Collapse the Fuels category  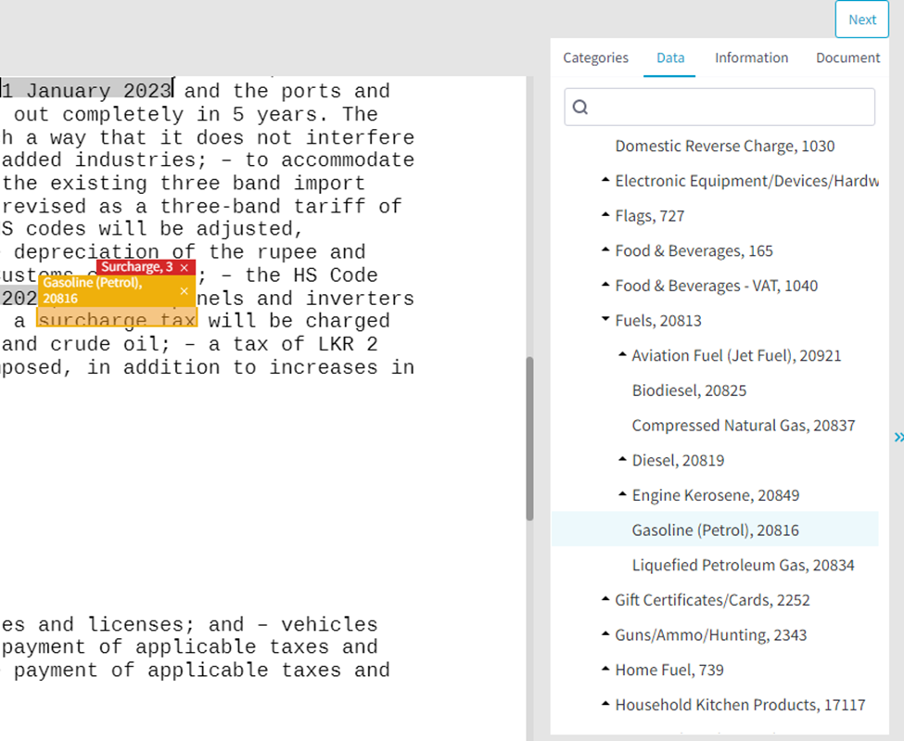coord(605,320)
